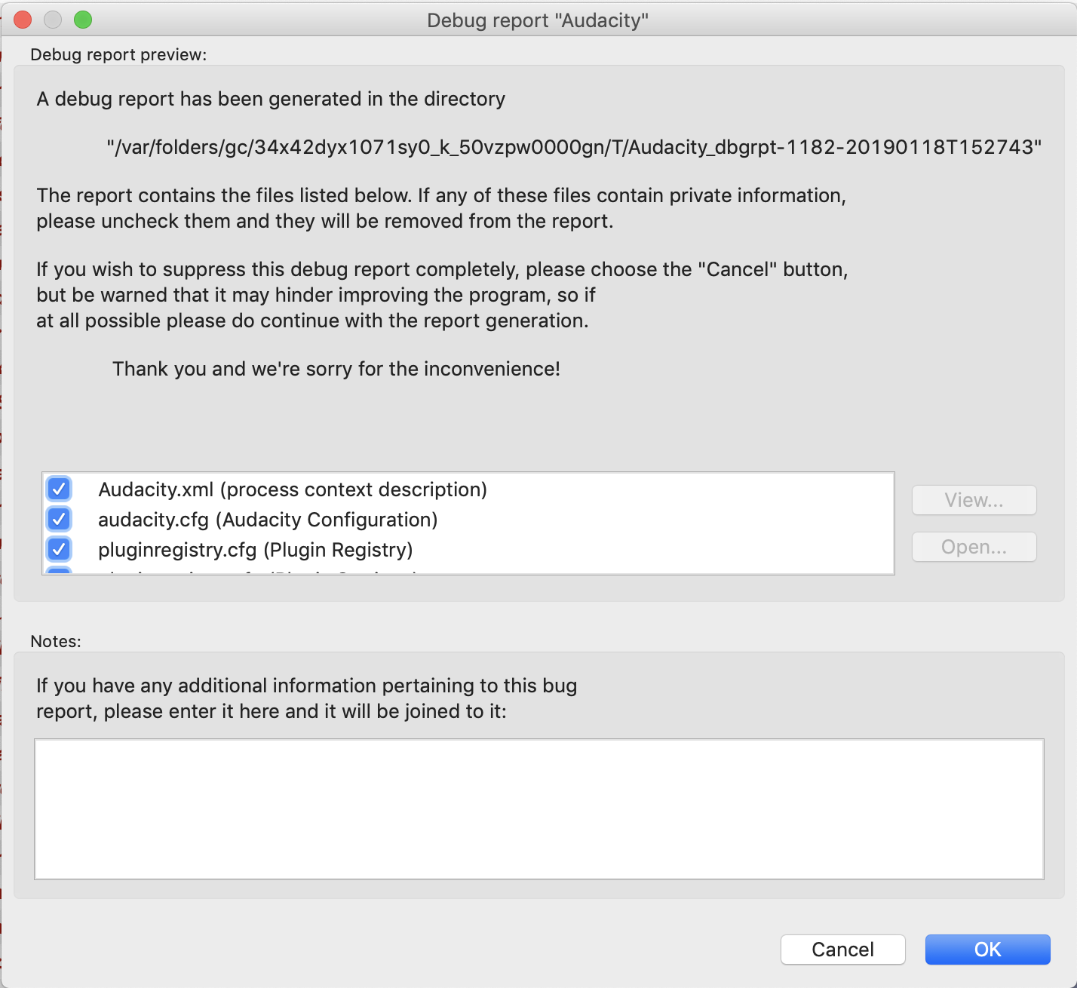Focus the Notes text input area
1077x988 pixels.
539,809
